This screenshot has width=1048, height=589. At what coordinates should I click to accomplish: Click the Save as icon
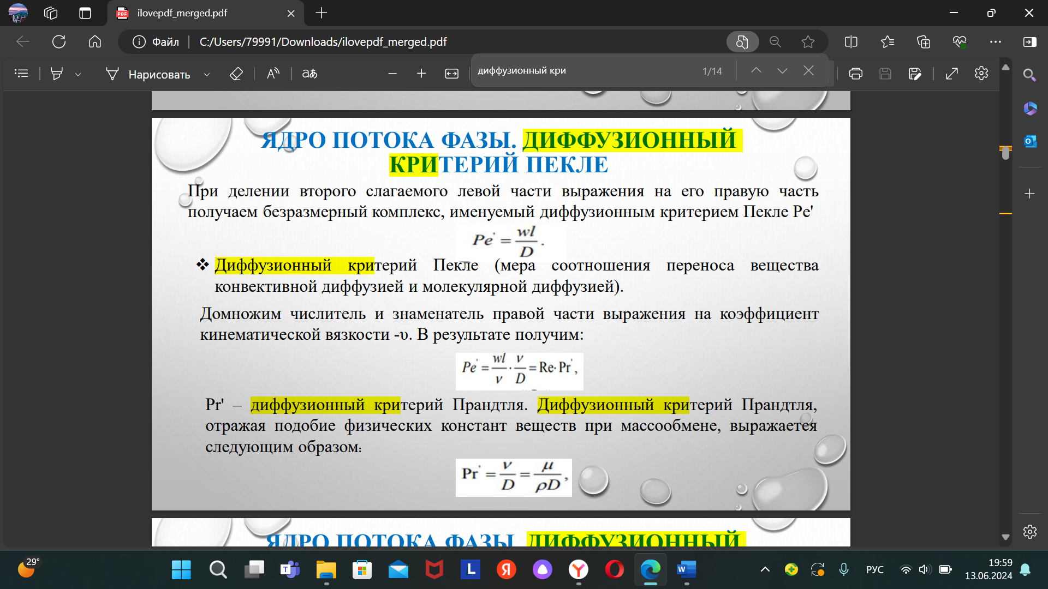[915, 74]
